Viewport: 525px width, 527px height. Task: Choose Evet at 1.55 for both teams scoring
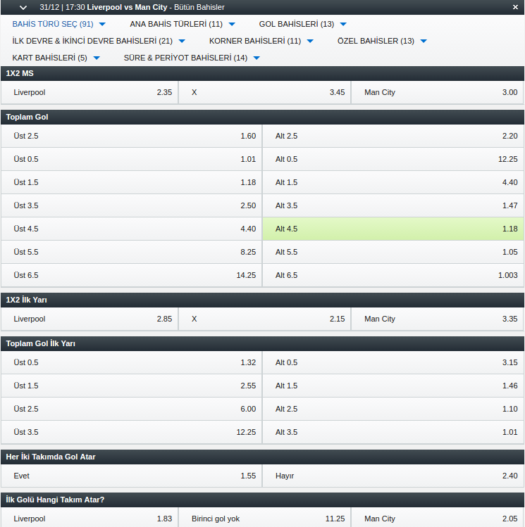coord(132,476)
